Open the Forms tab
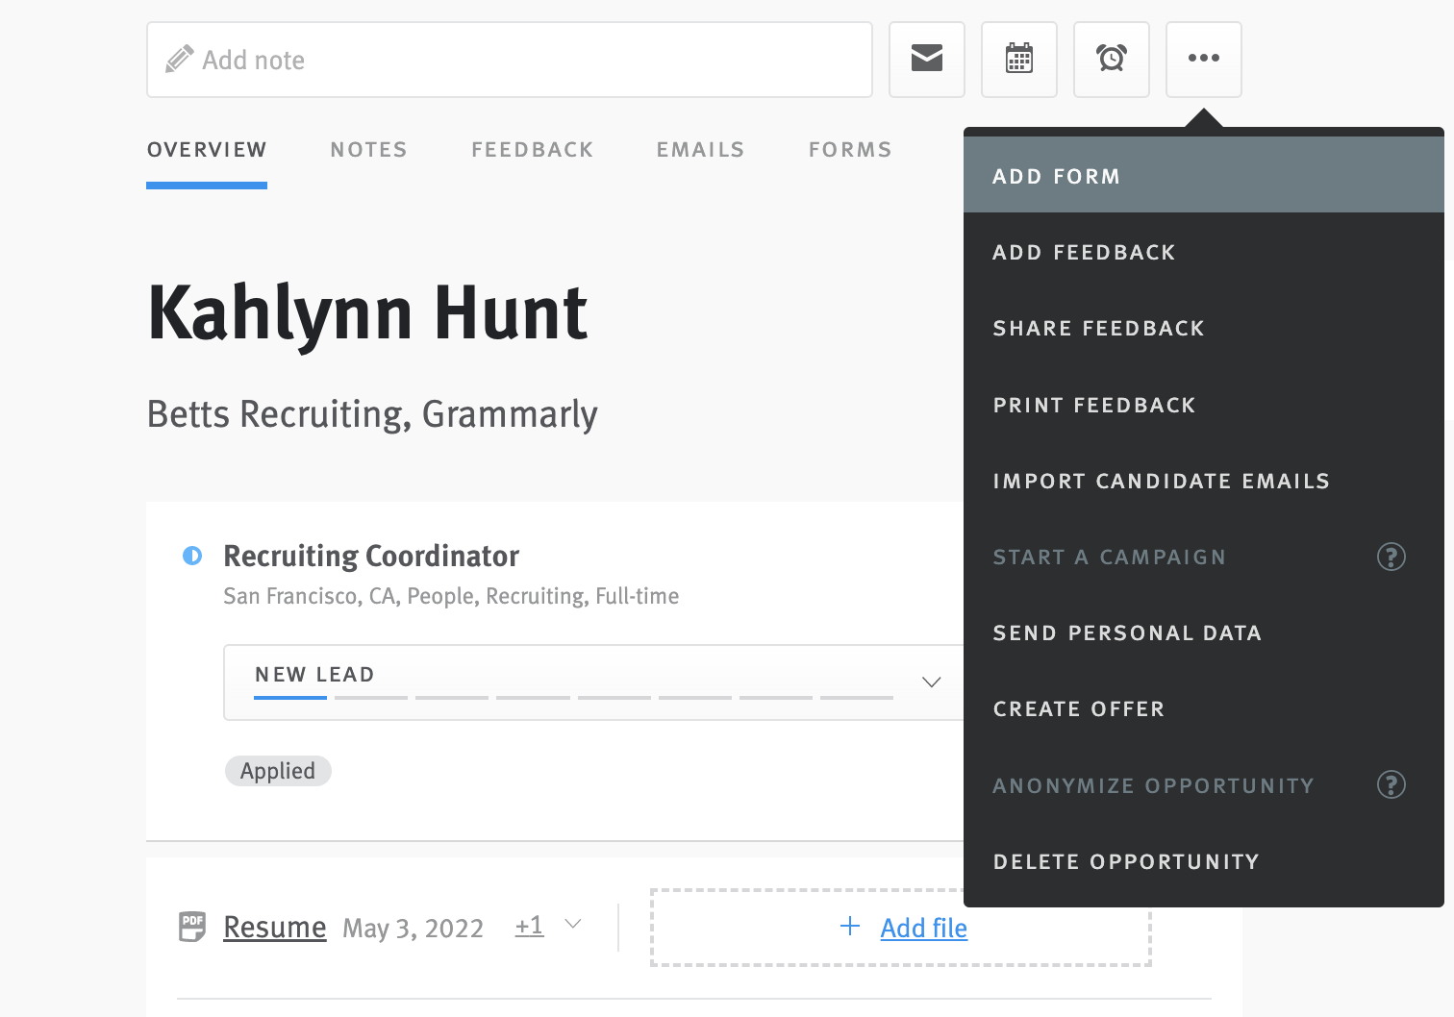 pos(850,149)
